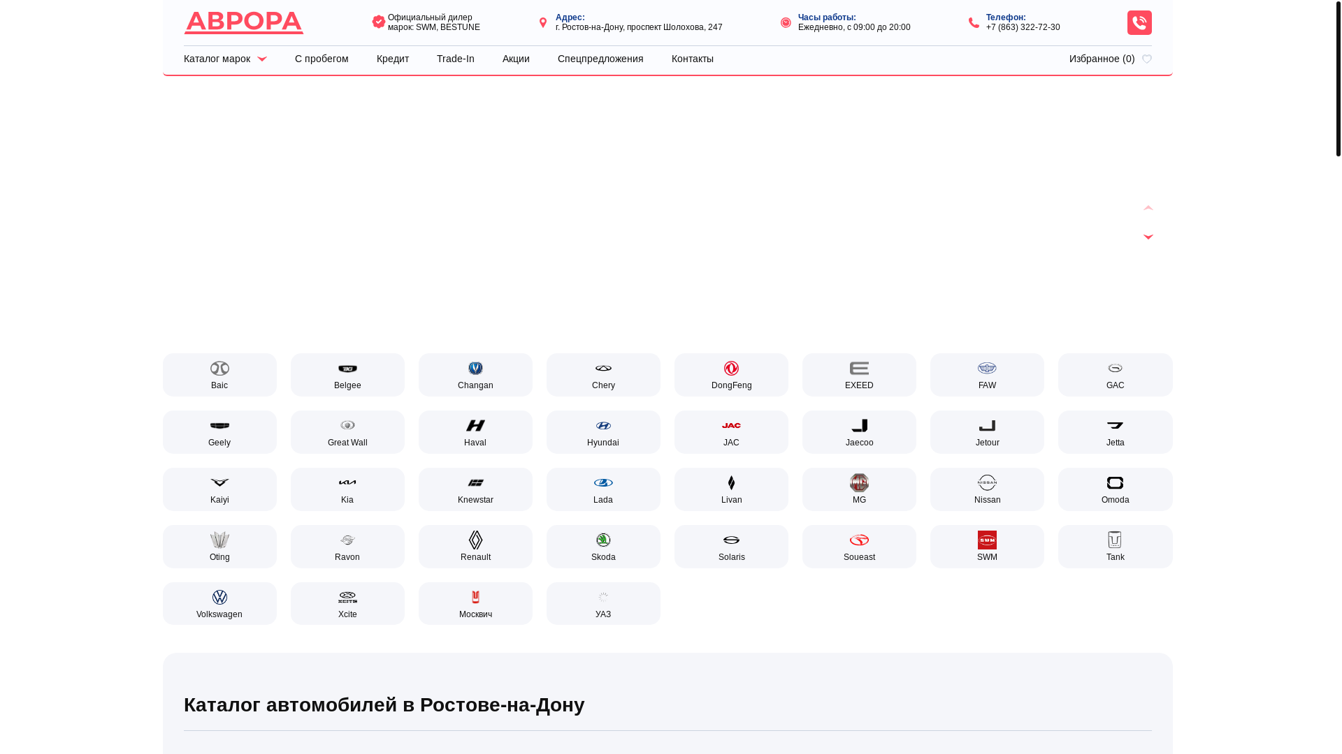Image resolution: width=1342 pixels, height=754 pixels.
Task: Open the Jetour brand link
Action: coord(987,432)
